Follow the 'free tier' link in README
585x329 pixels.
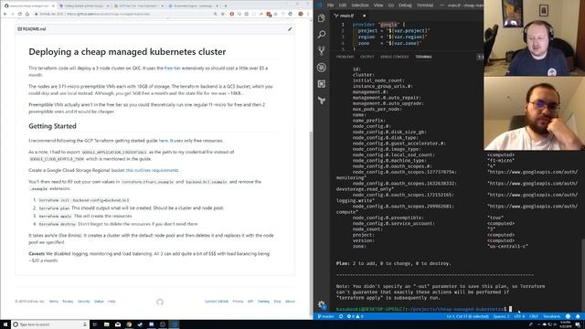click(x=173, y=69)
